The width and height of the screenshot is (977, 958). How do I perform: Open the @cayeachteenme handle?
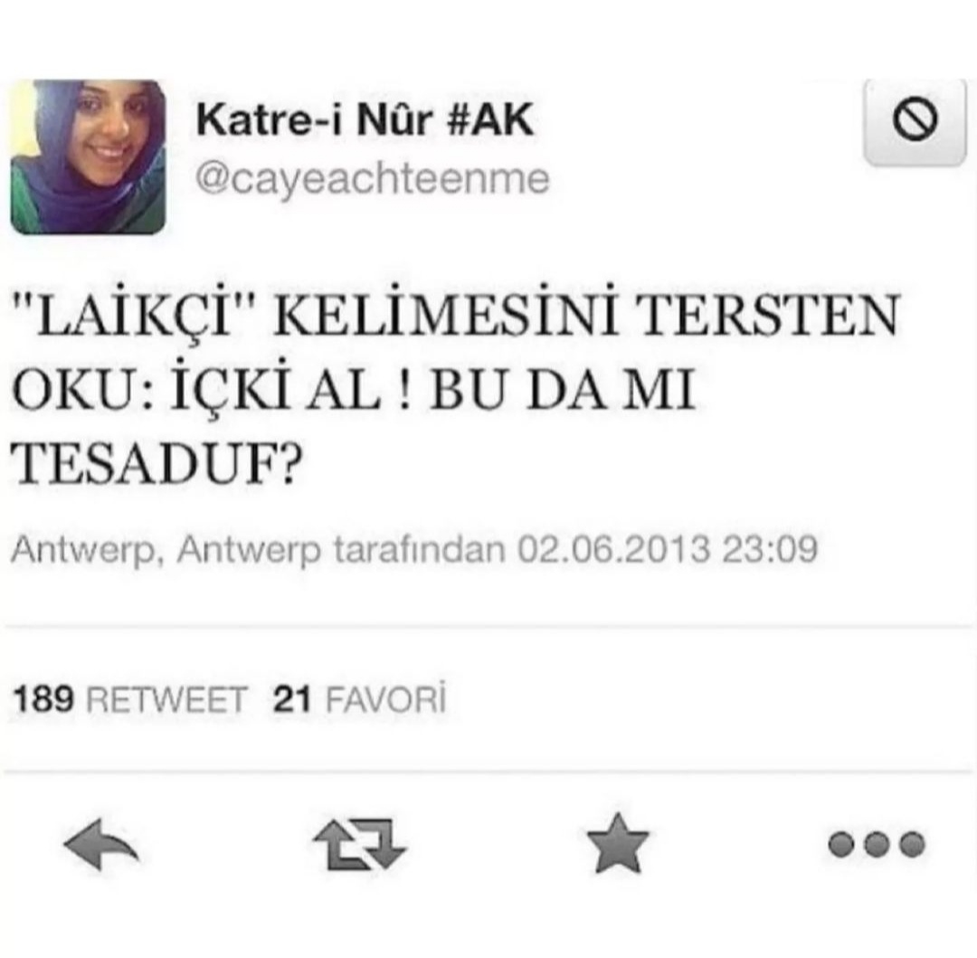click(x=373, y=180)
